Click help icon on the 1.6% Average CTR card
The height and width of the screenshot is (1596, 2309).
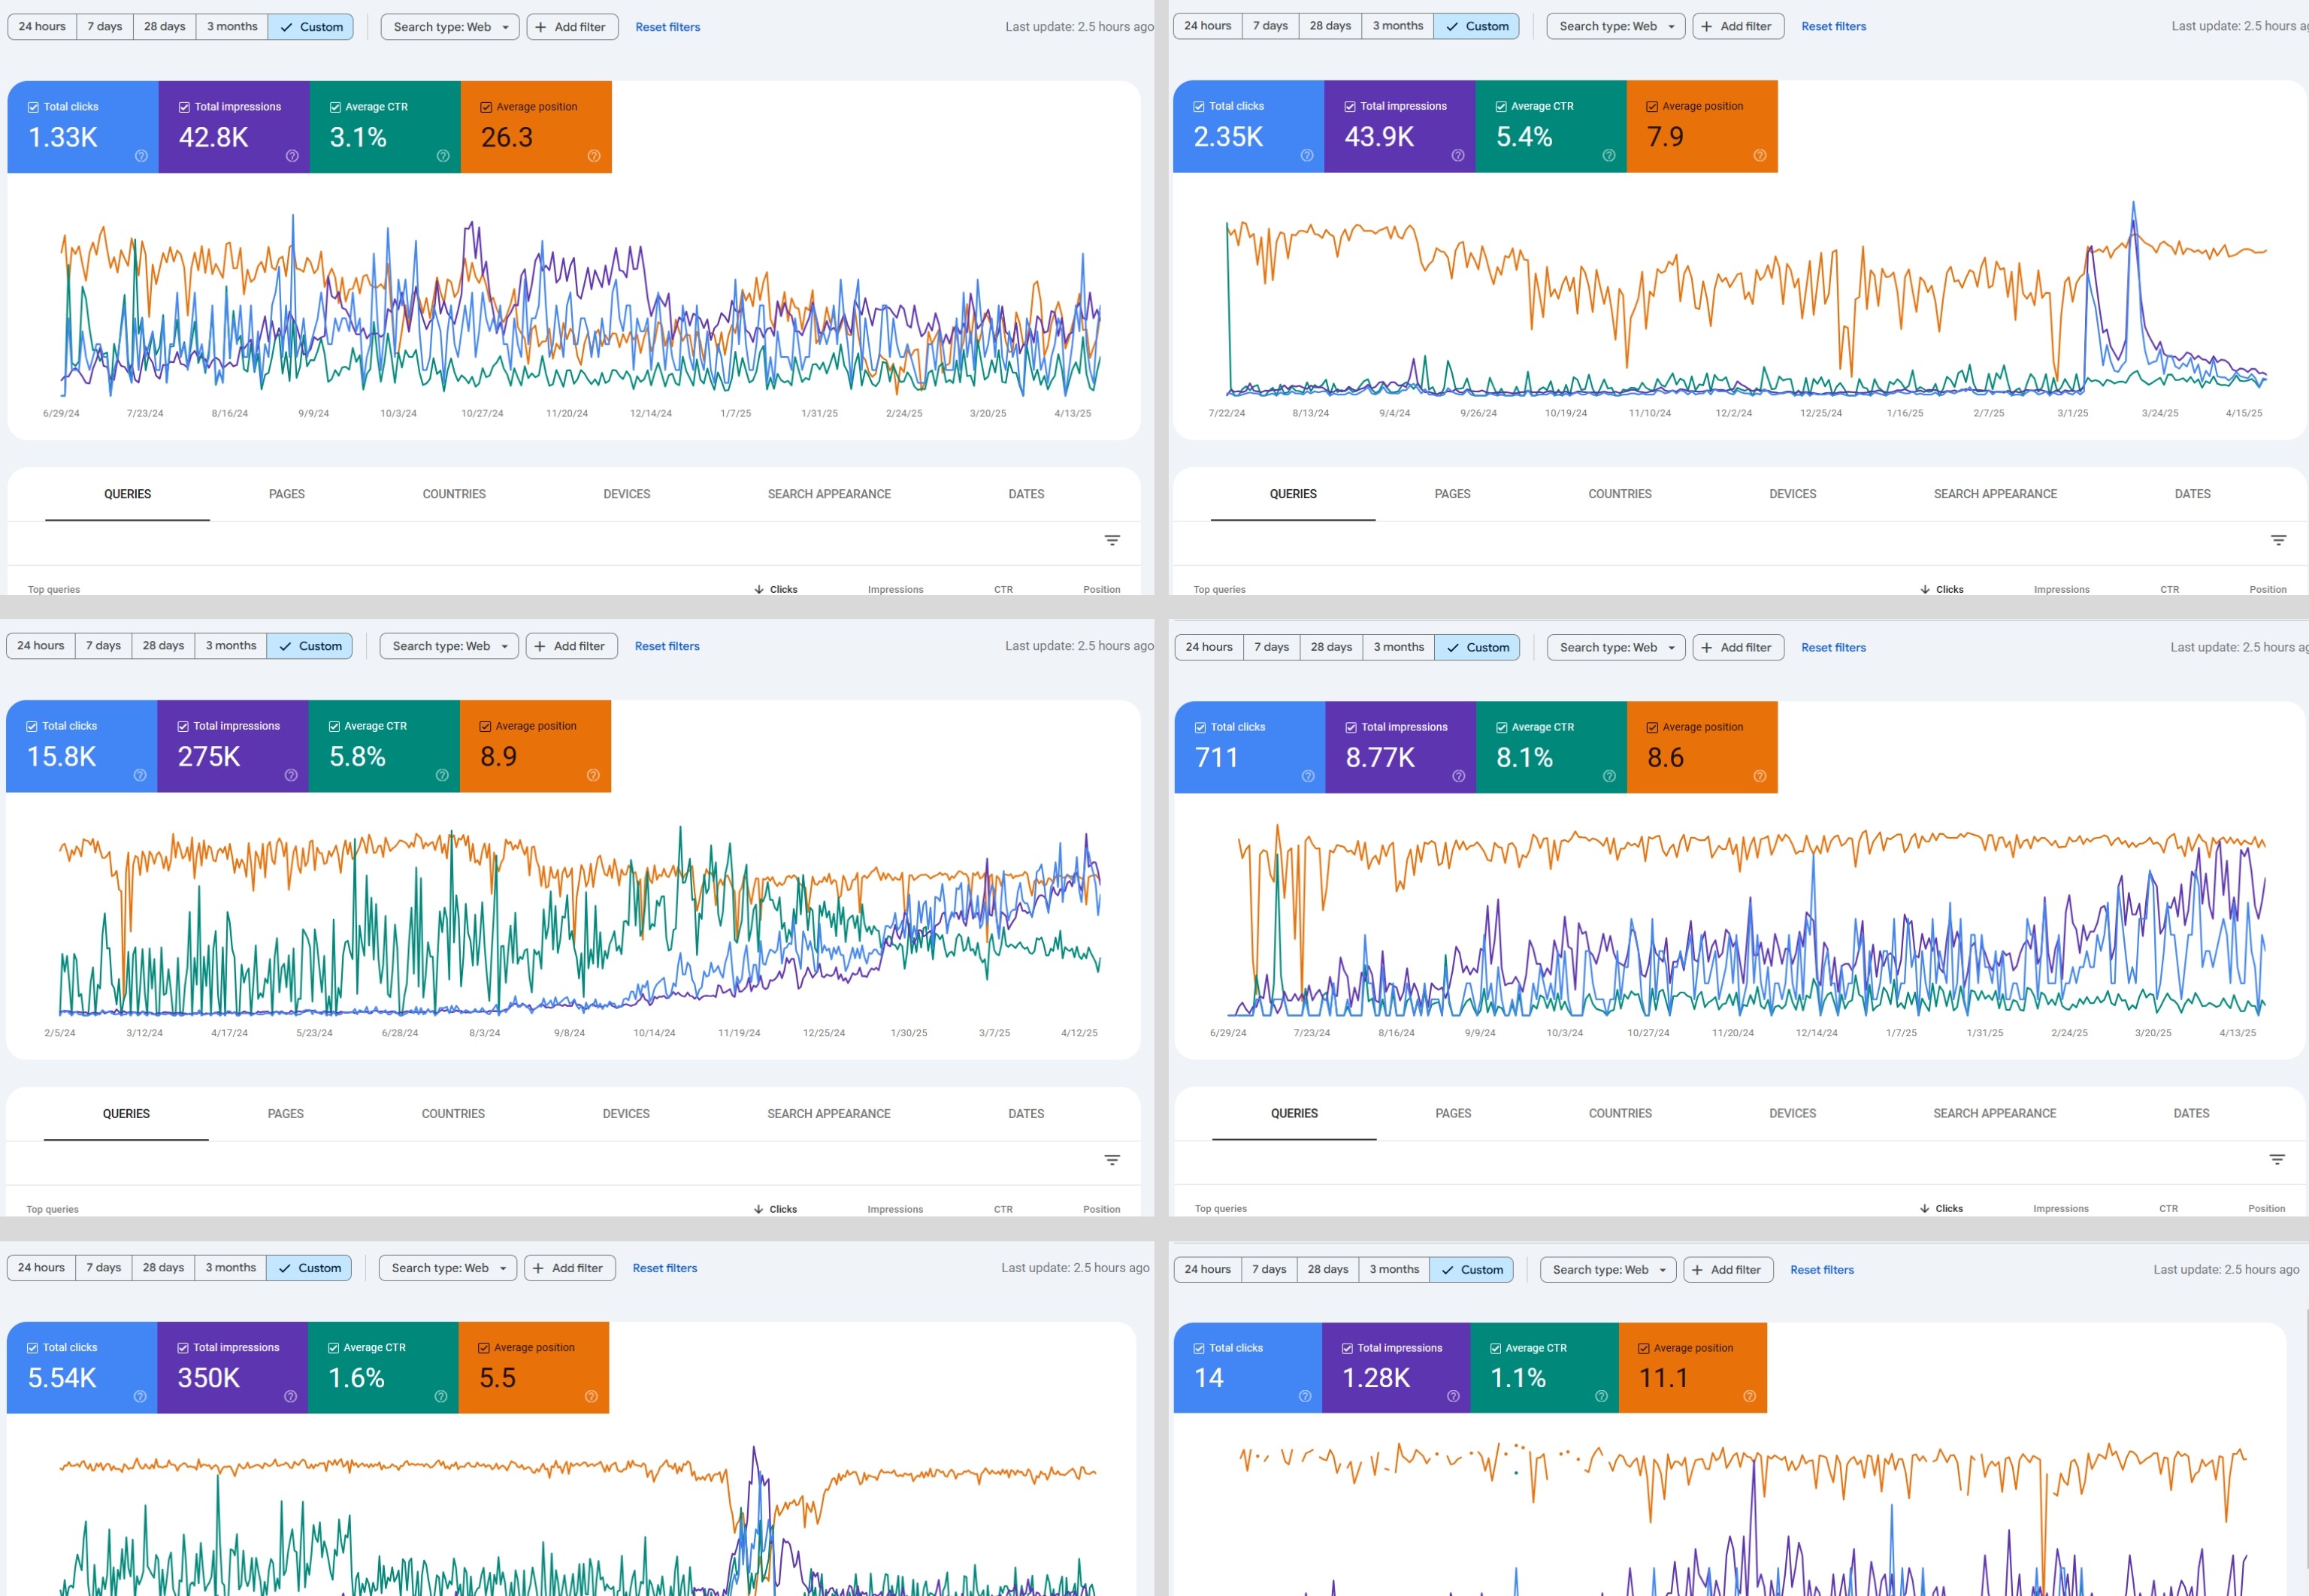[441, 1396]
